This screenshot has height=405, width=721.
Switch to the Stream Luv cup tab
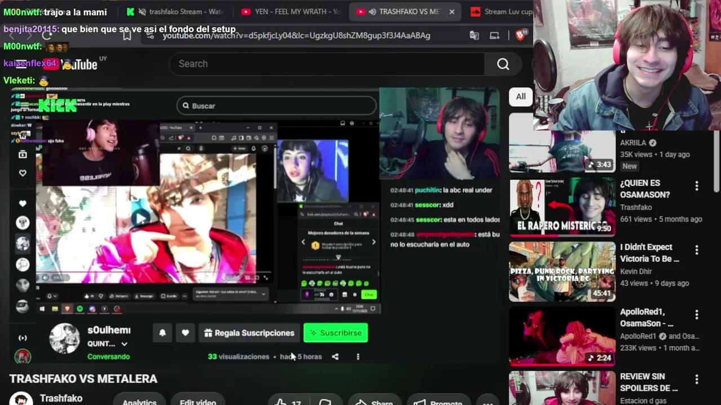pos(500,12)
